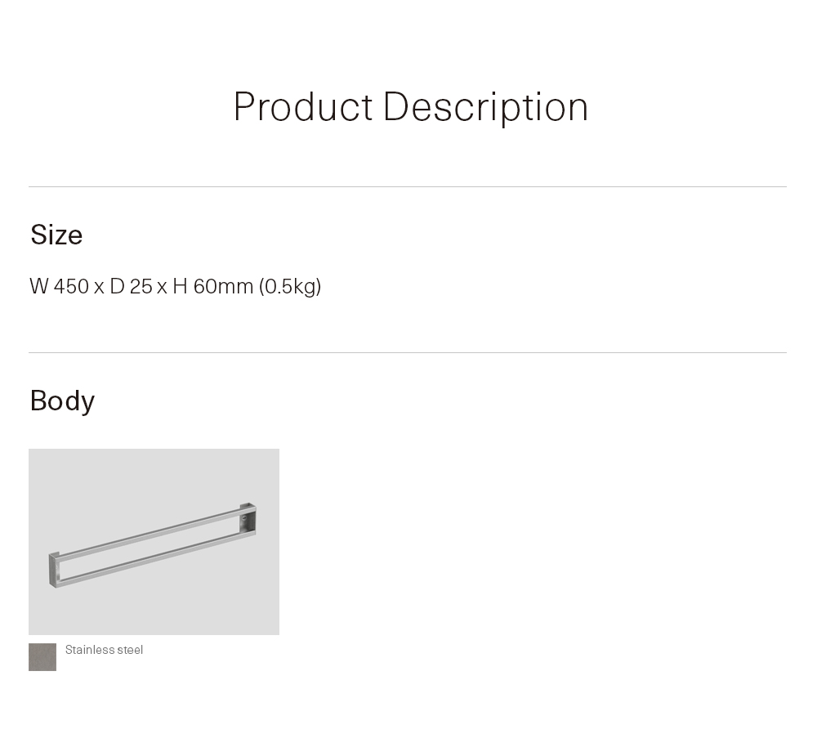817x734 pixels.
Task: Select the Stainless steel label text
Action: 104,650
